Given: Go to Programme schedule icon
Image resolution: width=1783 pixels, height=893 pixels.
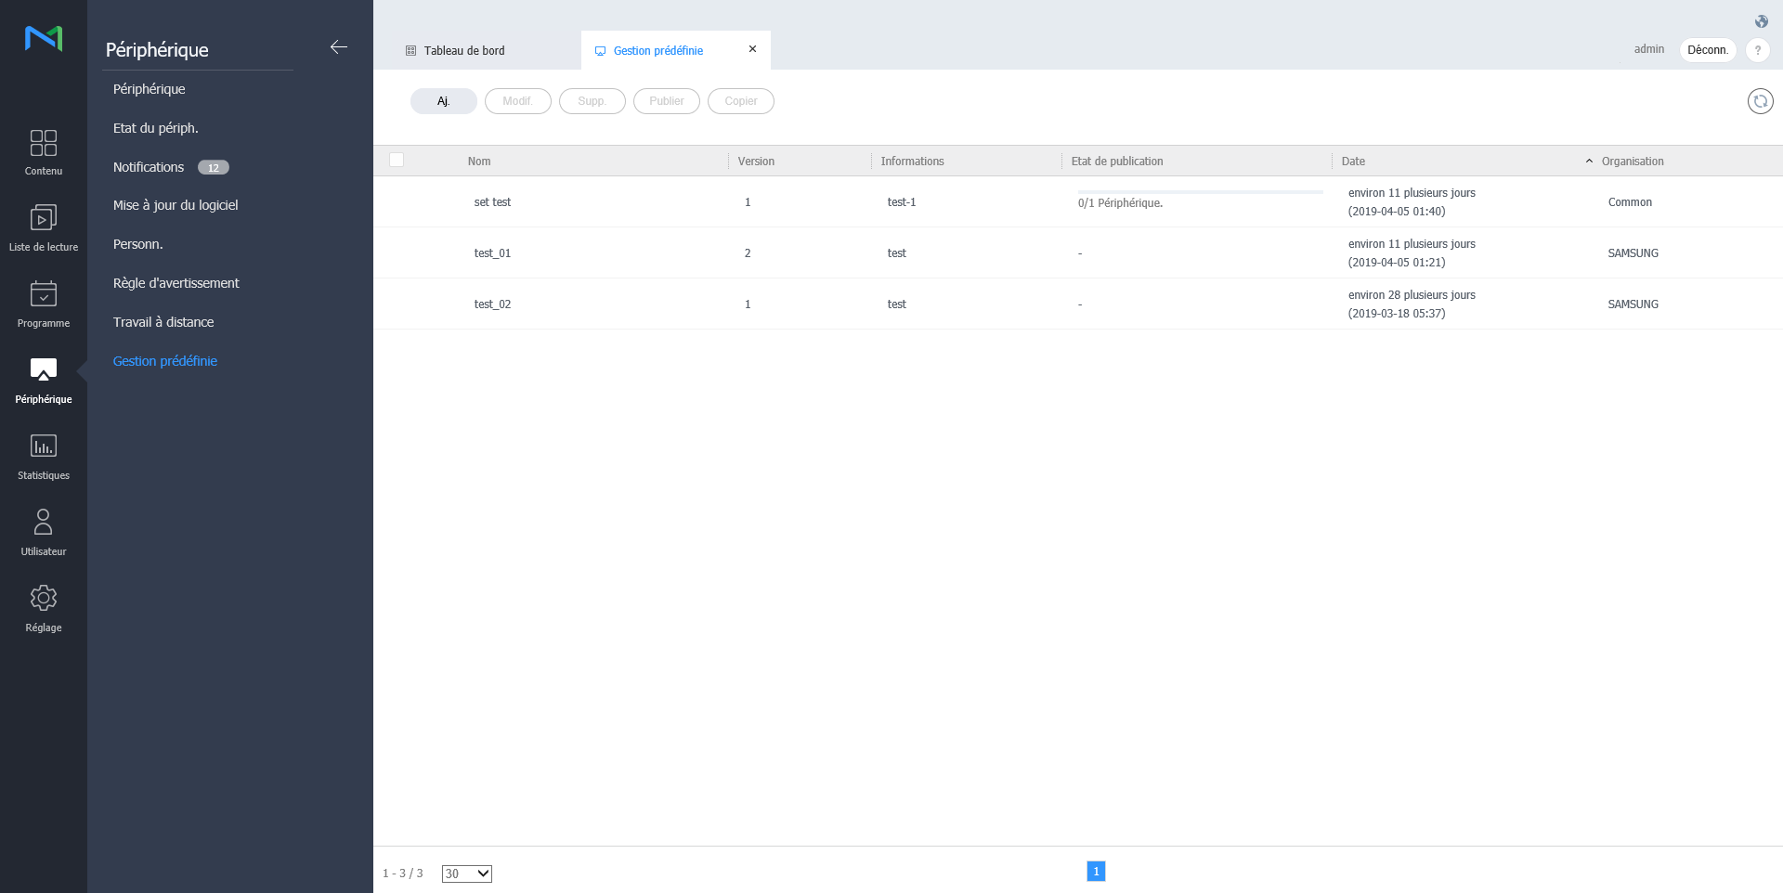Looking at the screenshot, I should [44, 295].
